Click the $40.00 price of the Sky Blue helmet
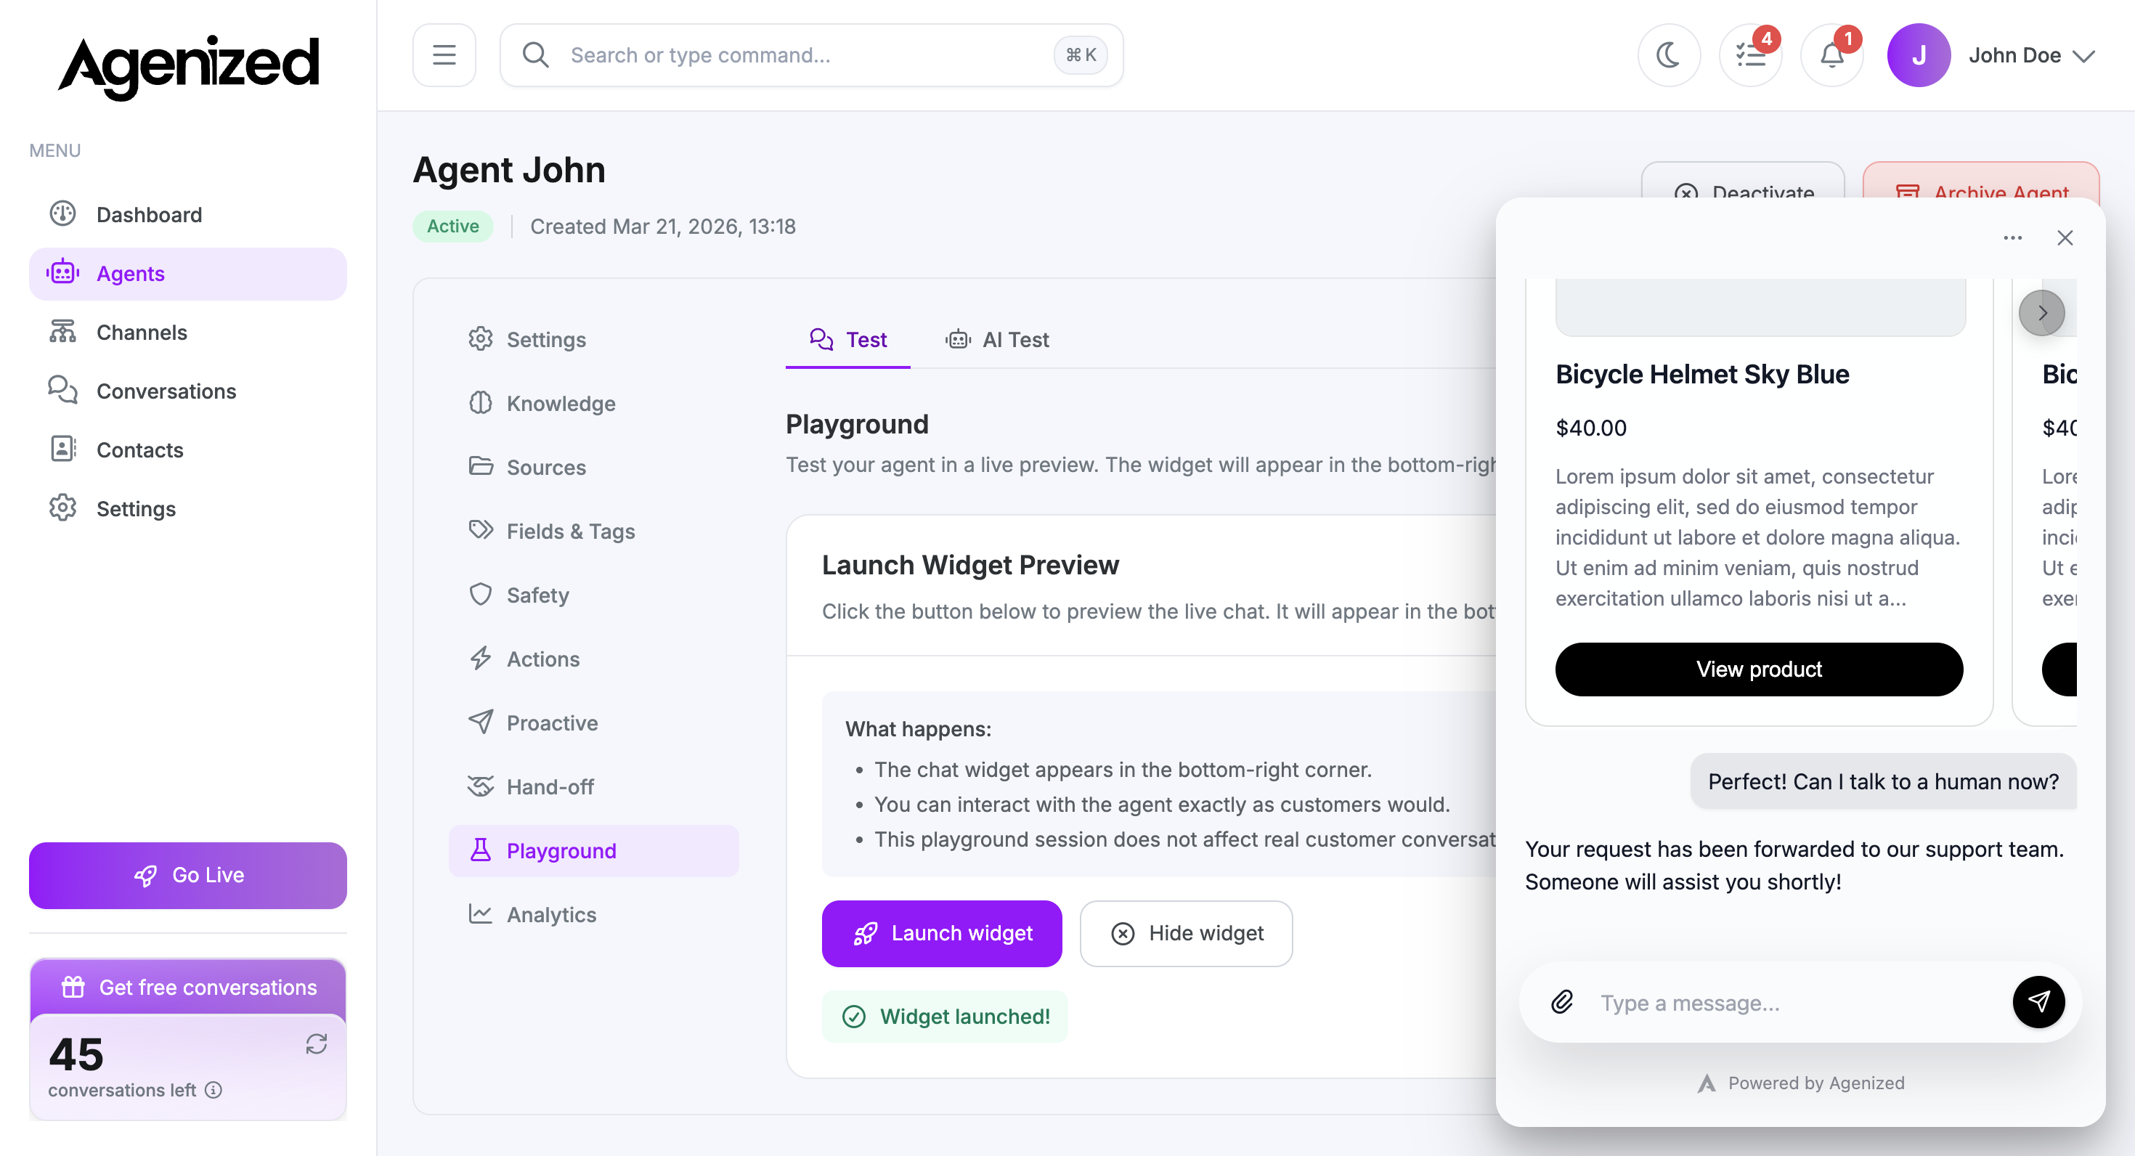The image size is (2135, 1156). click(1591, 428)
